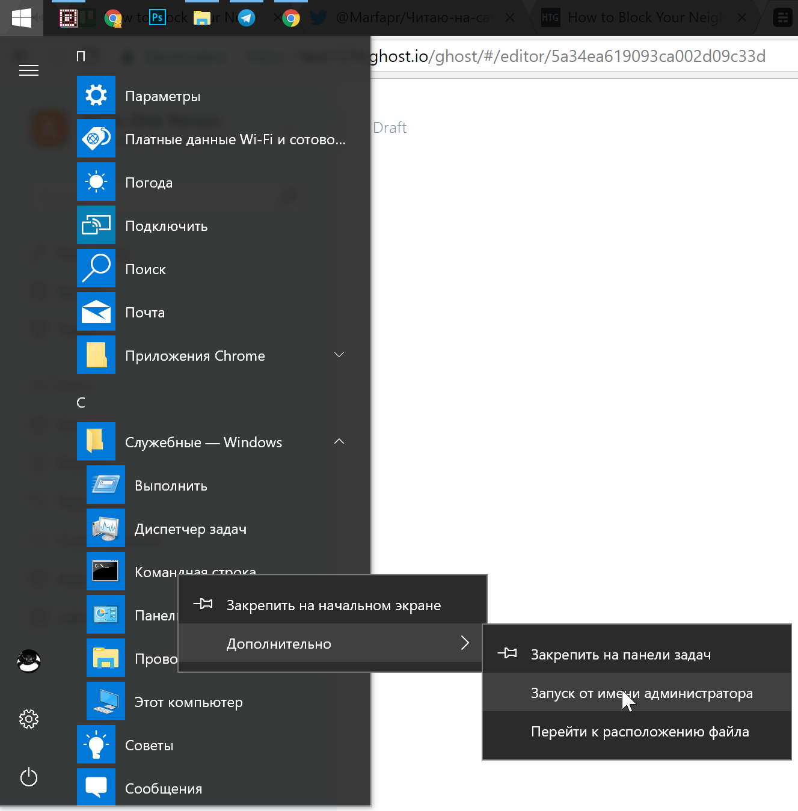Screen dimensions: 798x811
Task: Open Диспетчер задач
Action: click(x=191, y=528)
